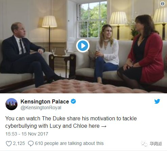The image size is (167, 151).
Task: Open the 15:53 - 15 Nov 2017 timestamp
Action: click(27, 134)
